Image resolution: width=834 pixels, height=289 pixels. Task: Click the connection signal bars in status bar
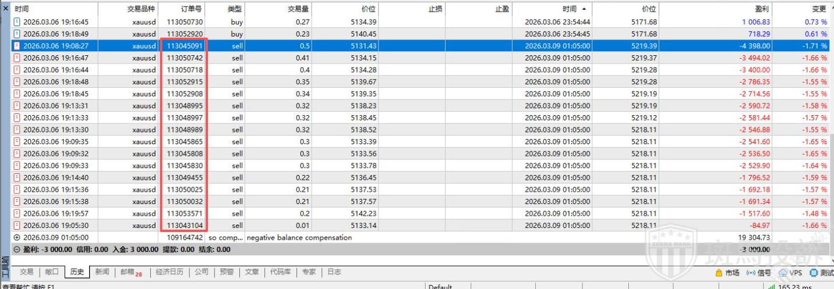pyautogui.click(x=772, y=286)
